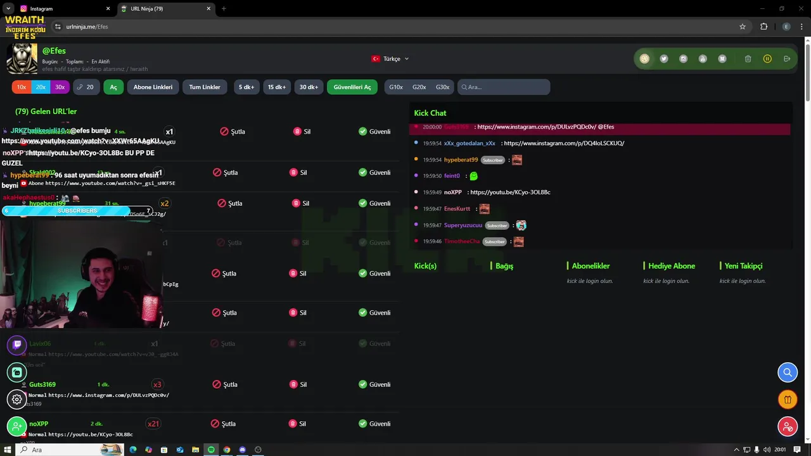Open xXx_gotedalan_xXx Instagram link in chat
Screen dimensions: 811x456
coord(564,144)
